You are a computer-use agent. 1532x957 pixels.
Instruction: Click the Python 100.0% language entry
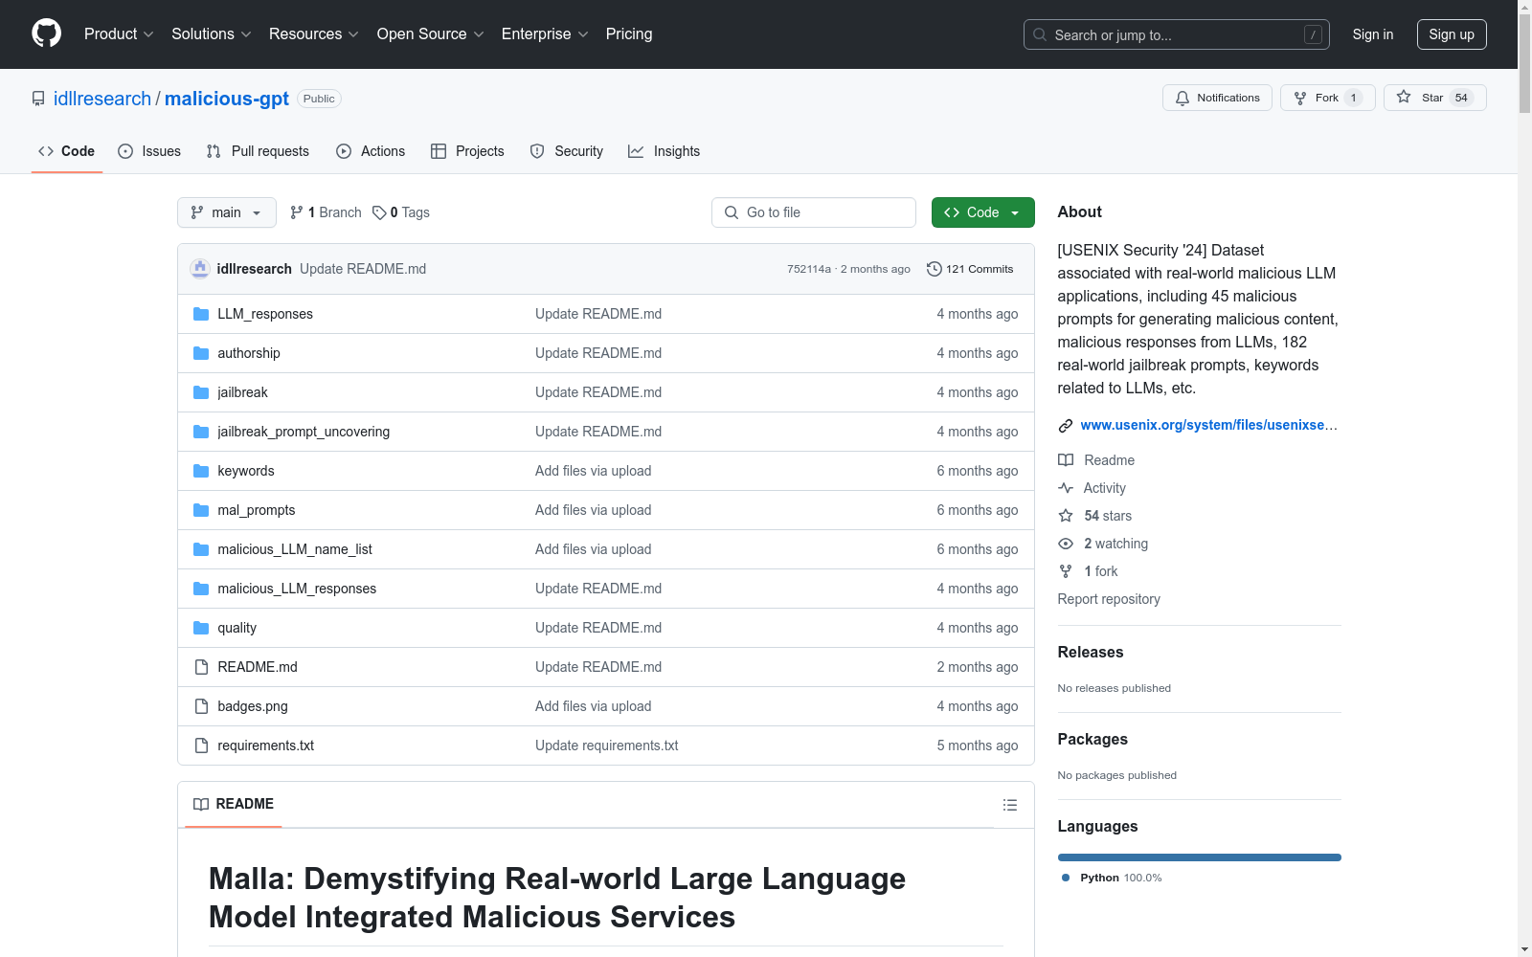[x=1111, y=878]
